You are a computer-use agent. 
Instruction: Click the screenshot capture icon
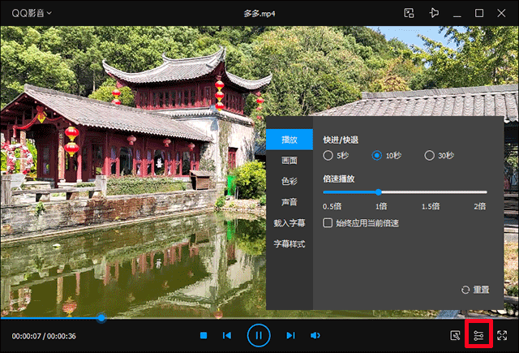coord(456,335)
